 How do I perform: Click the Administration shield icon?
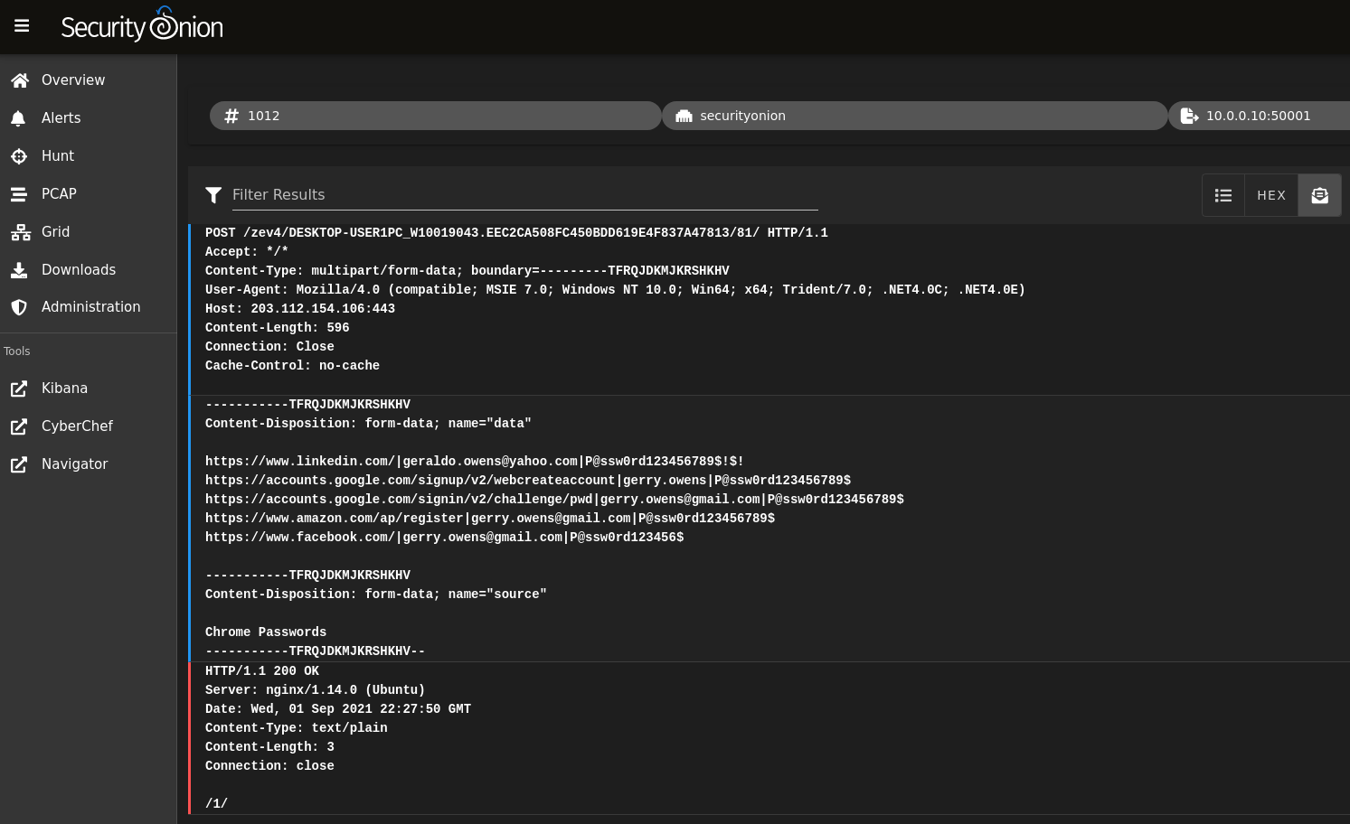coord(19,307)
